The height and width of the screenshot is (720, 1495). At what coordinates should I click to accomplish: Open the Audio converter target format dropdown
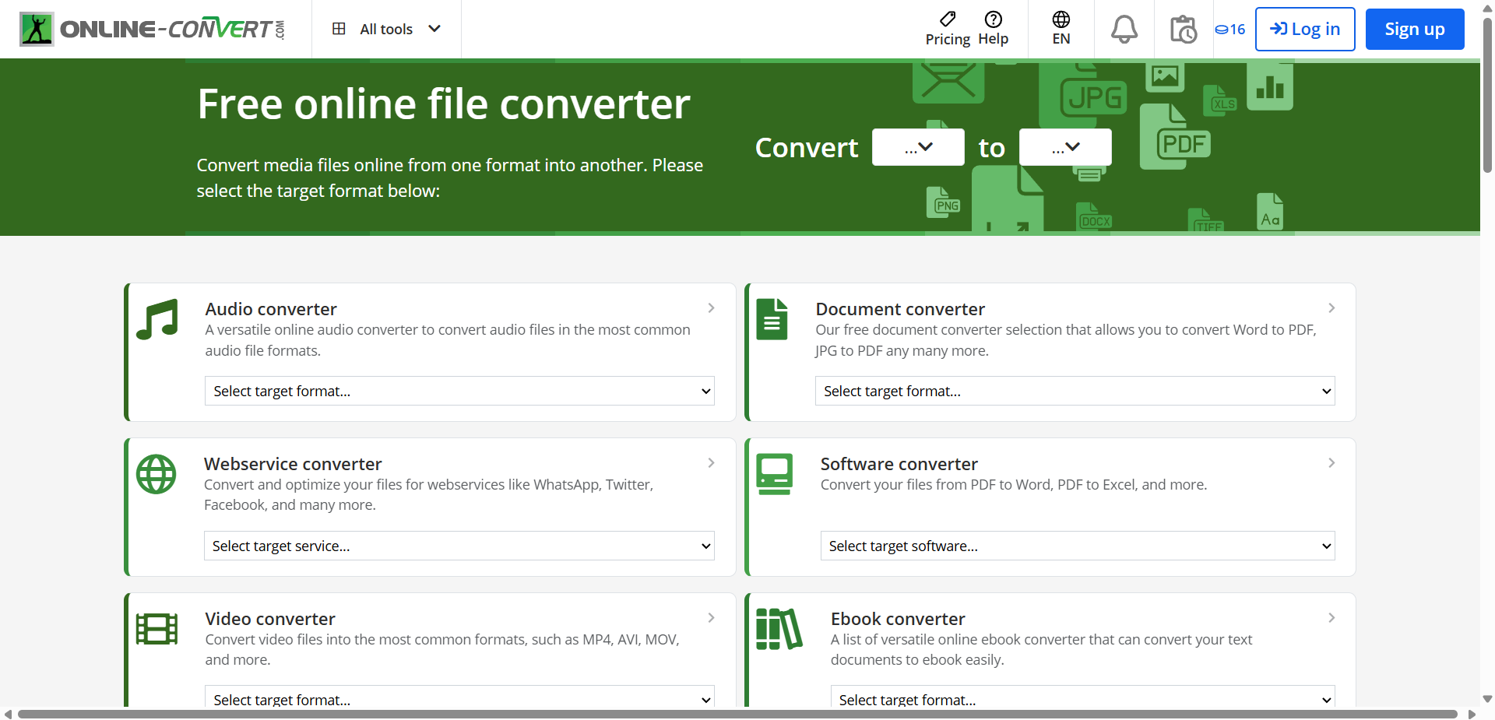(x=459, y=391)
